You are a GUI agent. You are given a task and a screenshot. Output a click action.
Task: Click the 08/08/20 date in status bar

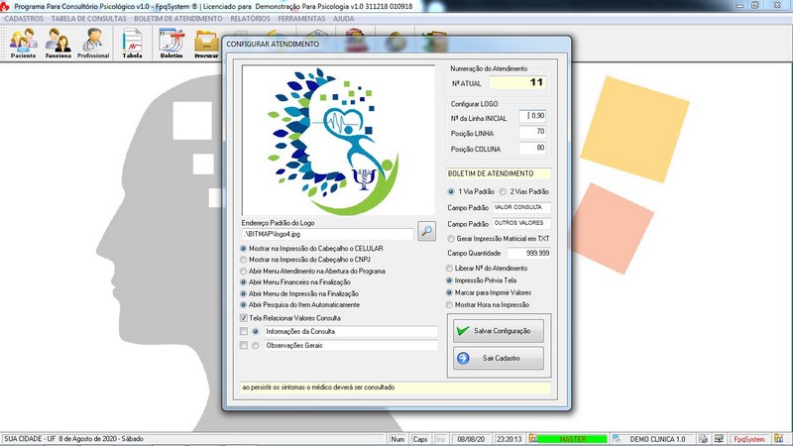(x=471, y=439)
